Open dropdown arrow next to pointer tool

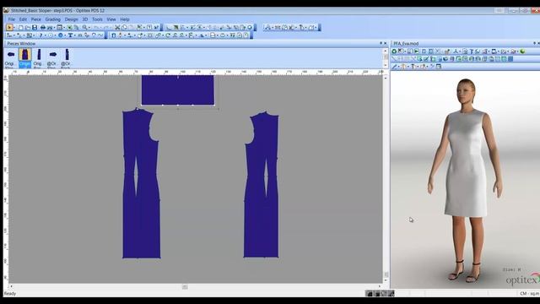14,27
